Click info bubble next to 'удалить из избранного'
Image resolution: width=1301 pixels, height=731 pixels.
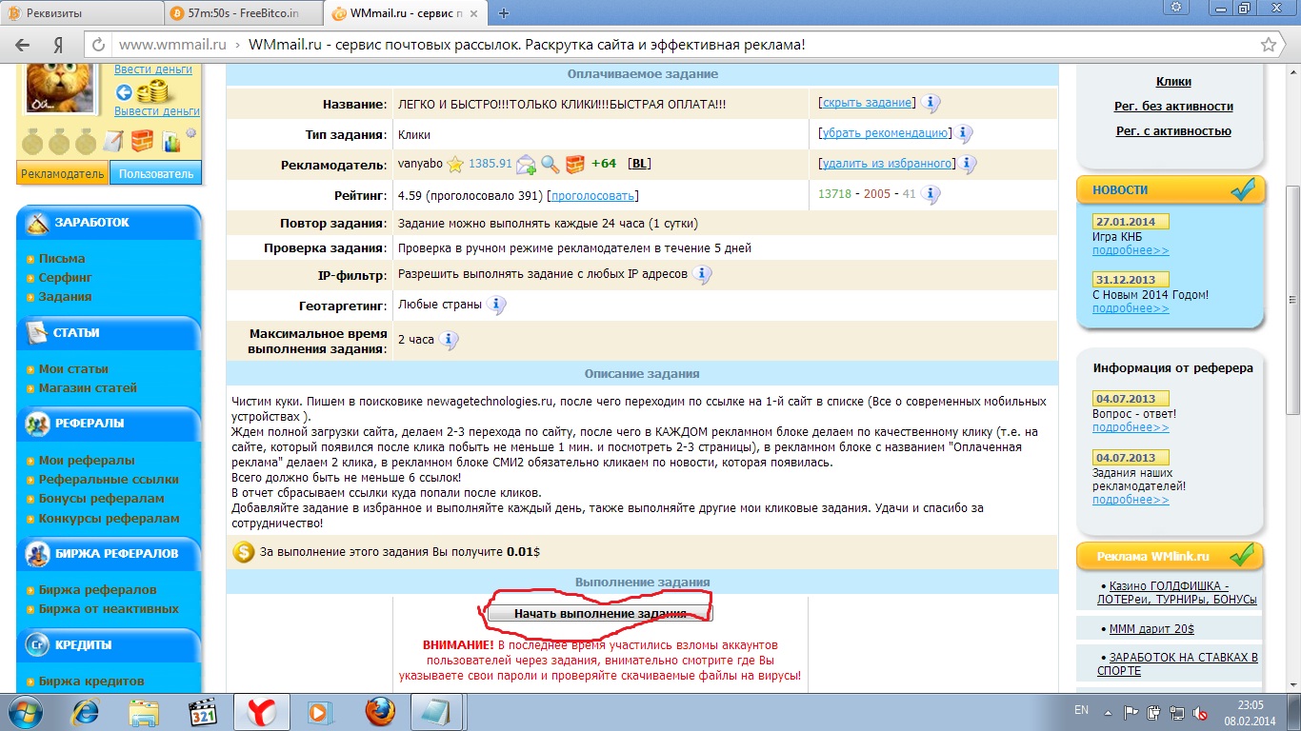coord(968,165)
